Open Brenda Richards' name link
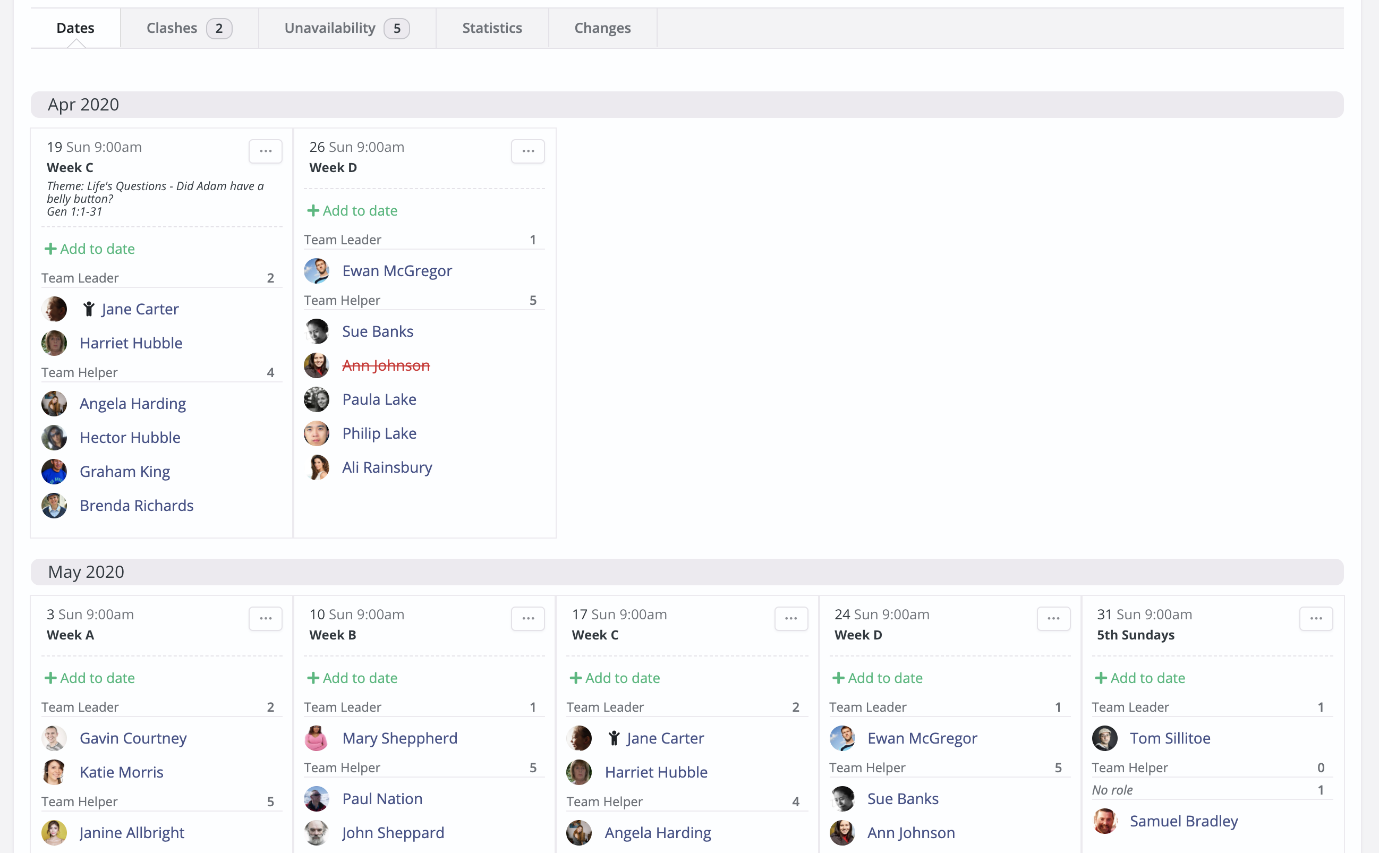The height and width of the screenshot is (853, 1379). point(137,506)
